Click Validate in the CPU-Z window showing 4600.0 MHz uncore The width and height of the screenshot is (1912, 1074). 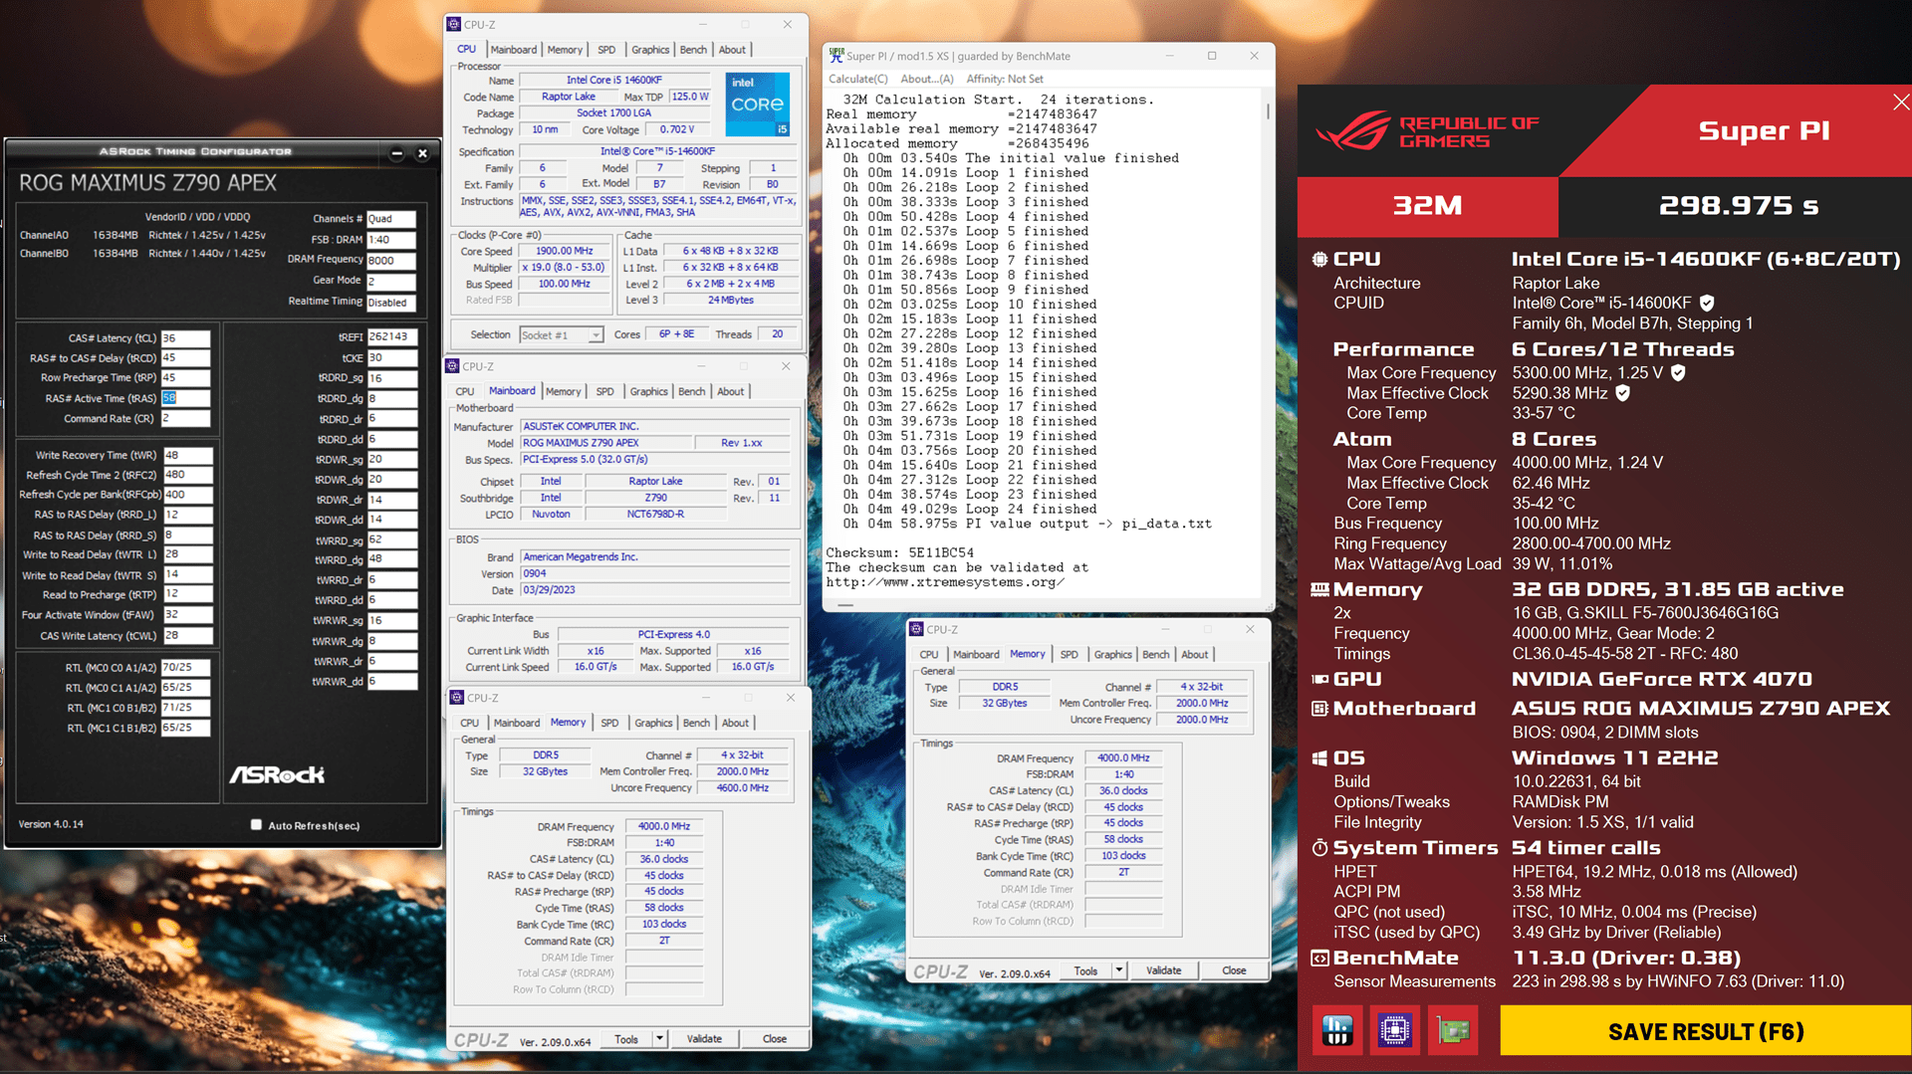point(704,1039)
